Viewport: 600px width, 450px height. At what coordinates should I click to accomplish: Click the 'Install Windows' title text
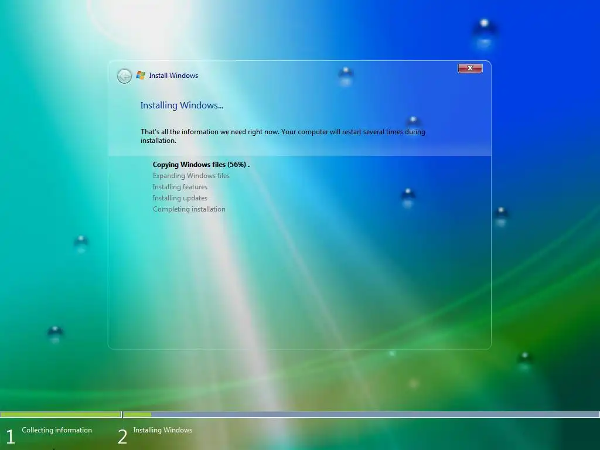coord(173,76)
